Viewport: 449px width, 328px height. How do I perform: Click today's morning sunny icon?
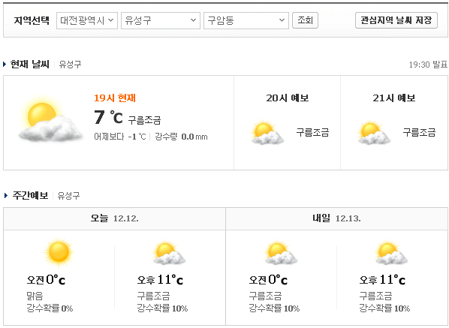point(59,252)
